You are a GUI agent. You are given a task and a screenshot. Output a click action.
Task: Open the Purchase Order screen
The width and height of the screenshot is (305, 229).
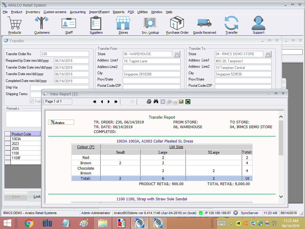pyautogui.click(x=177, y=25)
